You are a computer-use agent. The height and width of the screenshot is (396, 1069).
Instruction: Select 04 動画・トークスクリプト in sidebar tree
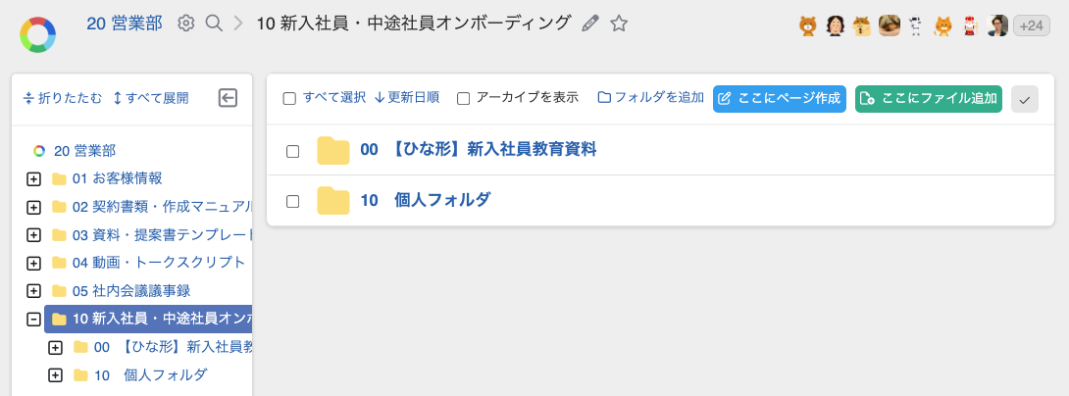click(x=159, y=263)
